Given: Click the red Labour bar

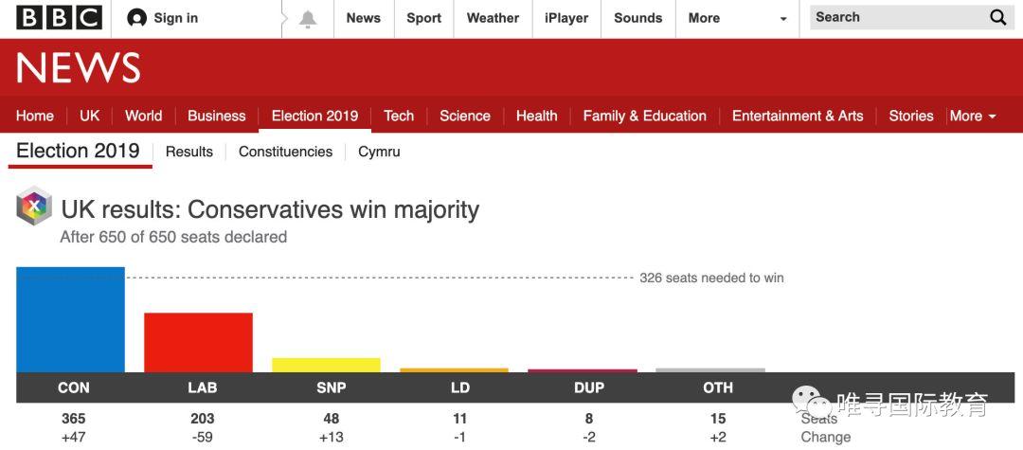Looking at the screenshot, I should [198, 342].
